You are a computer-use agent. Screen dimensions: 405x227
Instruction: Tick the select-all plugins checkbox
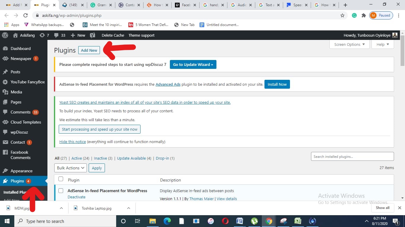click(x=61, y=179)
